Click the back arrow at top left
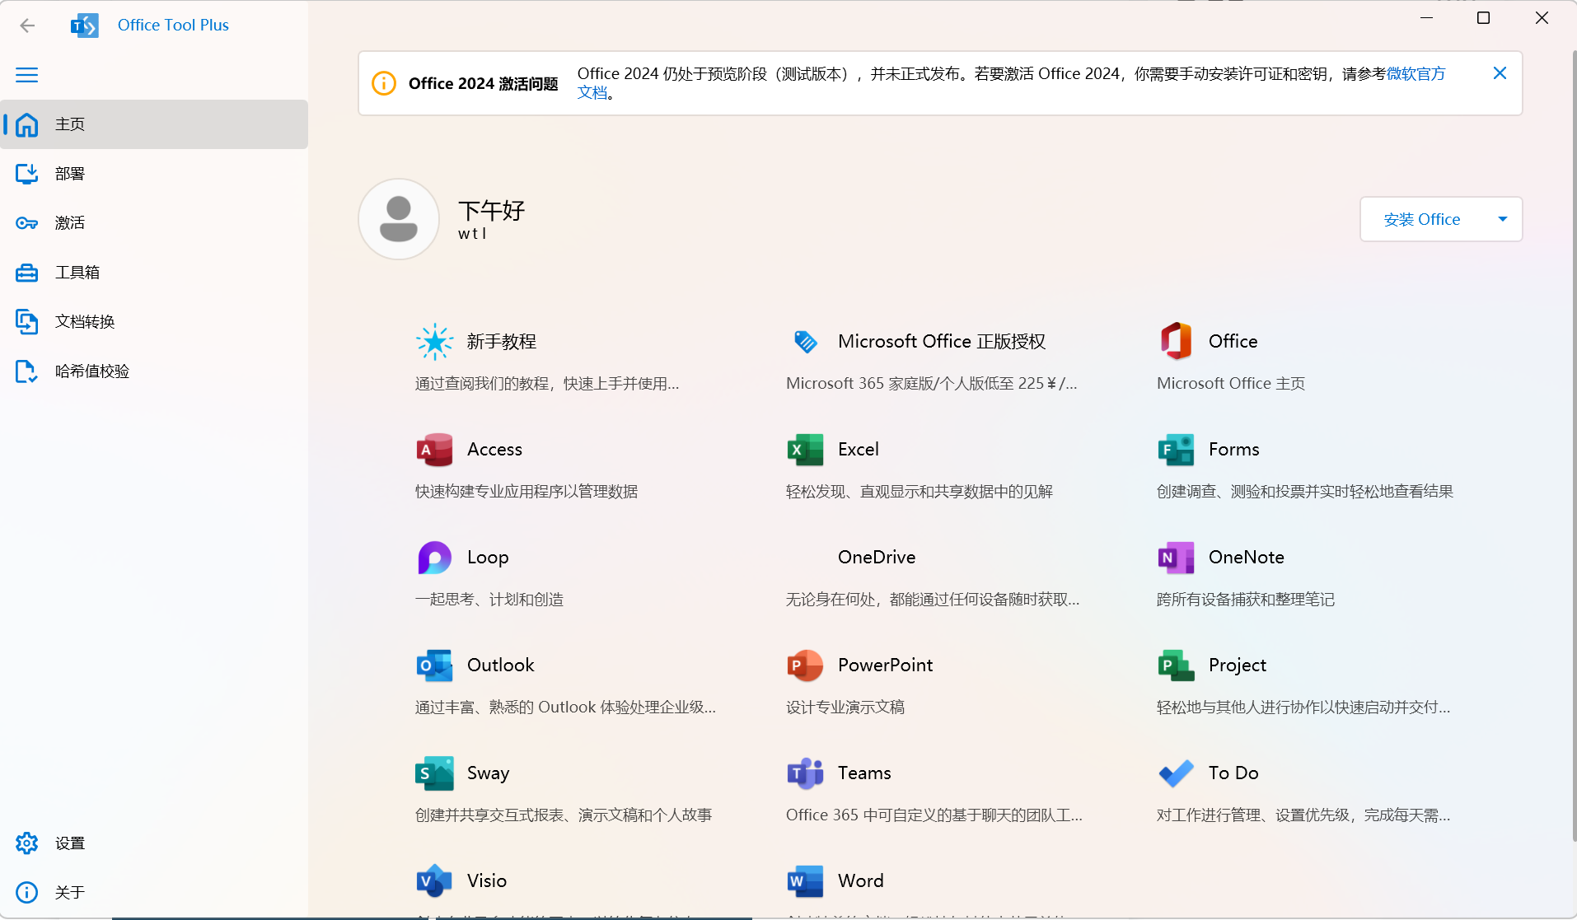Image resolution: width=1577 pixels, height=920 pixels. pyautogui.click(x=27, y=25)
